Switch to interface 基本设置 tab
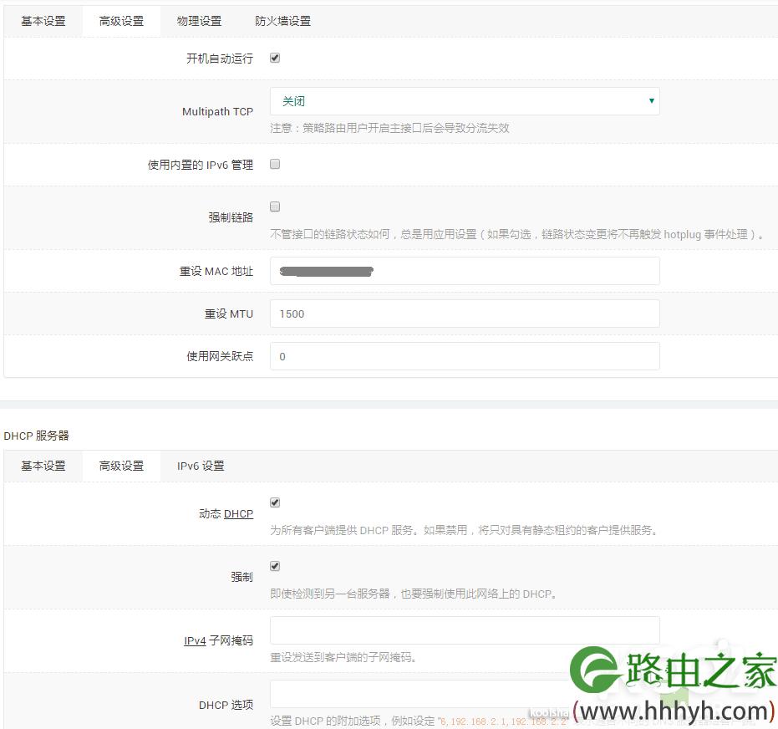The image size is (778, 729). click(43, 22)
